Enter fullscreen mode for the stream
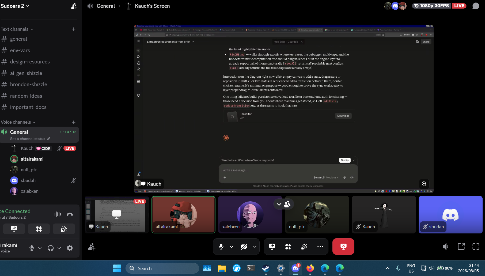Screen dimensions: 485x276 (x=476, y=247)
